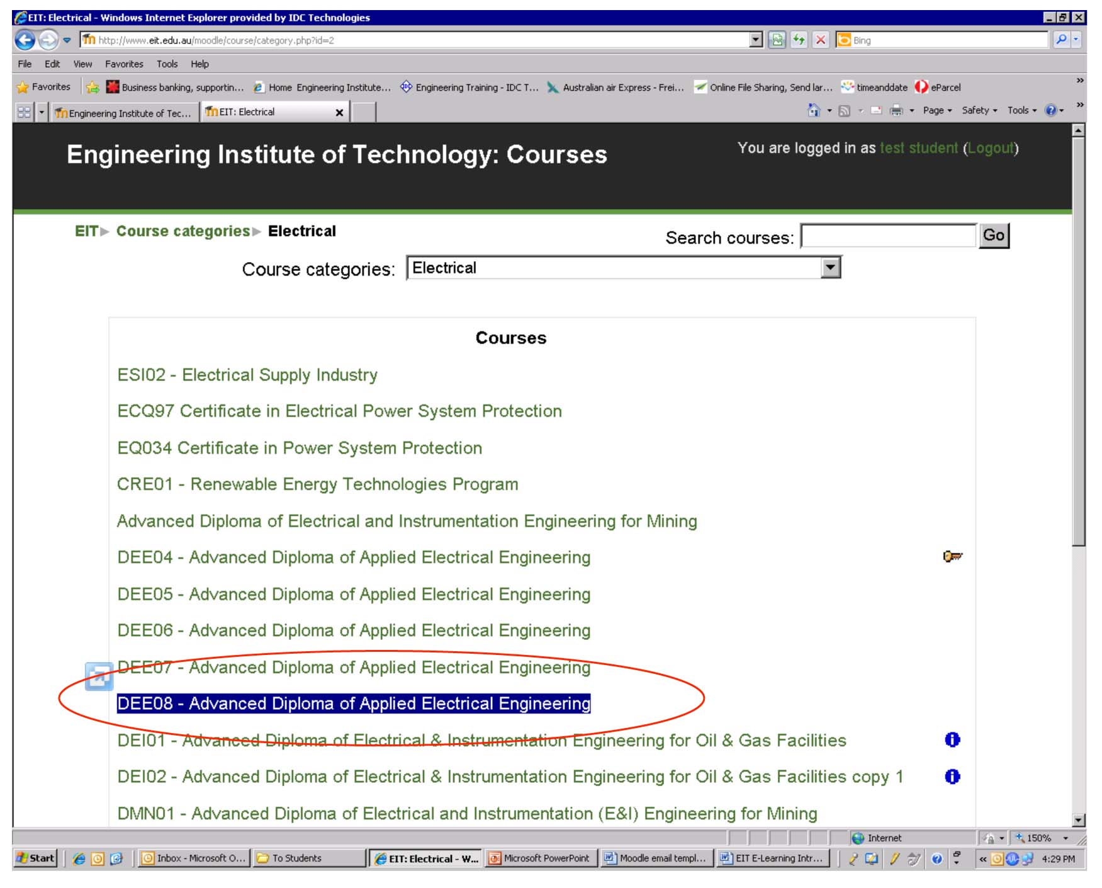Viewport: 1102px width, 888px height.
Task: Close the EIT: Electrical tab
Action: 339,112
